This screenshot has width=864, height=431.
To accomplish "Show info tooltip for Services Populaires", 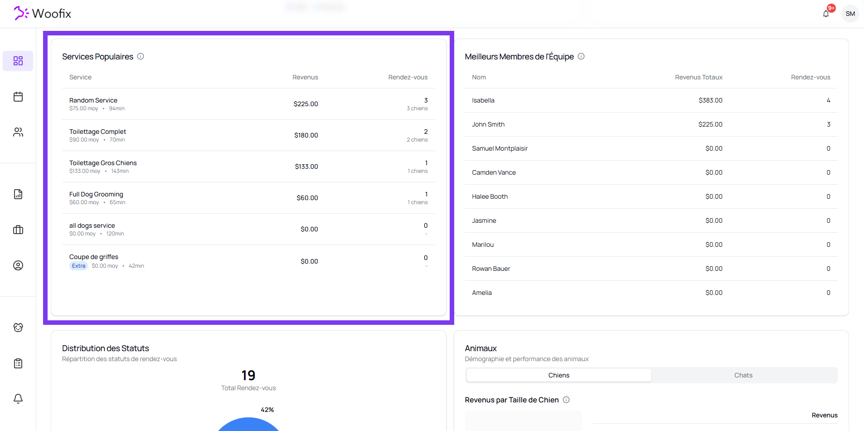I will [141, 56].
